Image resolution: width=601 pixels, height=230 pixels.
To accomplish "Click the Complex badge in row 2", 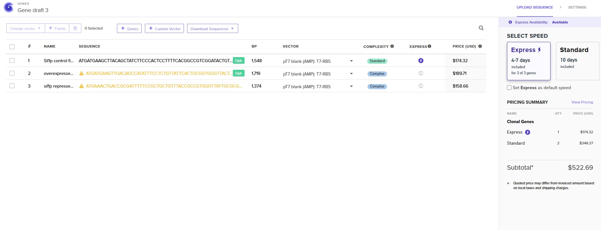I will tap(377, 74).
